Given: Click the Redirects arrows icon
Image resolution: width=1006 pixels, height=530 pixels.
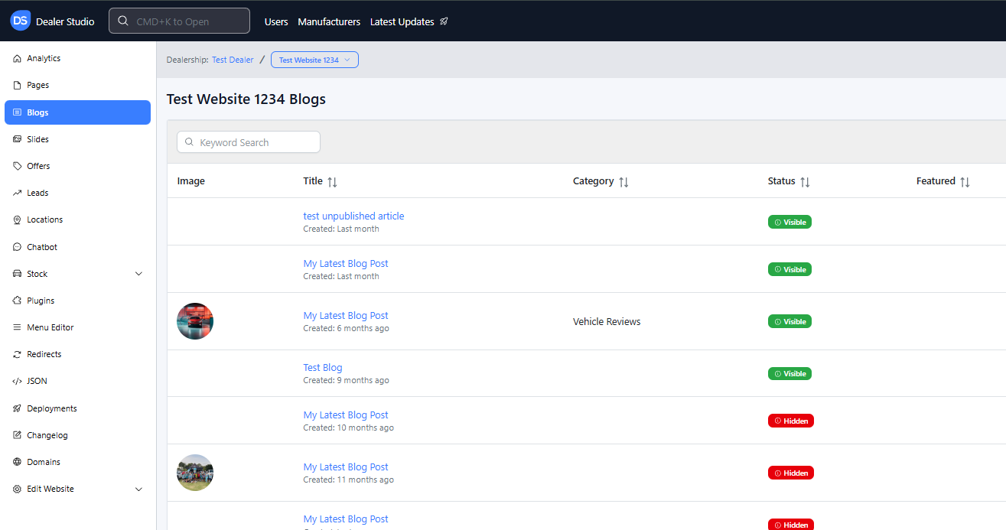Looking at the screenshot, I should [x=18, y=355].
